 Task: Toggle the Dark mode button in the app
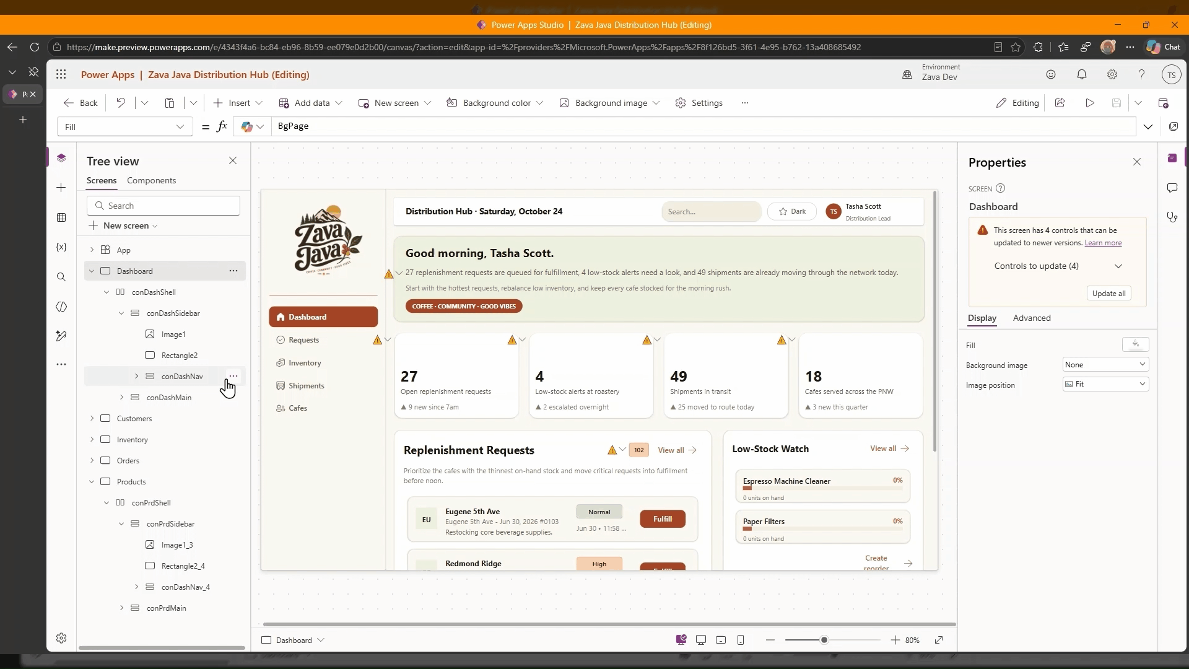coord(792,211)
